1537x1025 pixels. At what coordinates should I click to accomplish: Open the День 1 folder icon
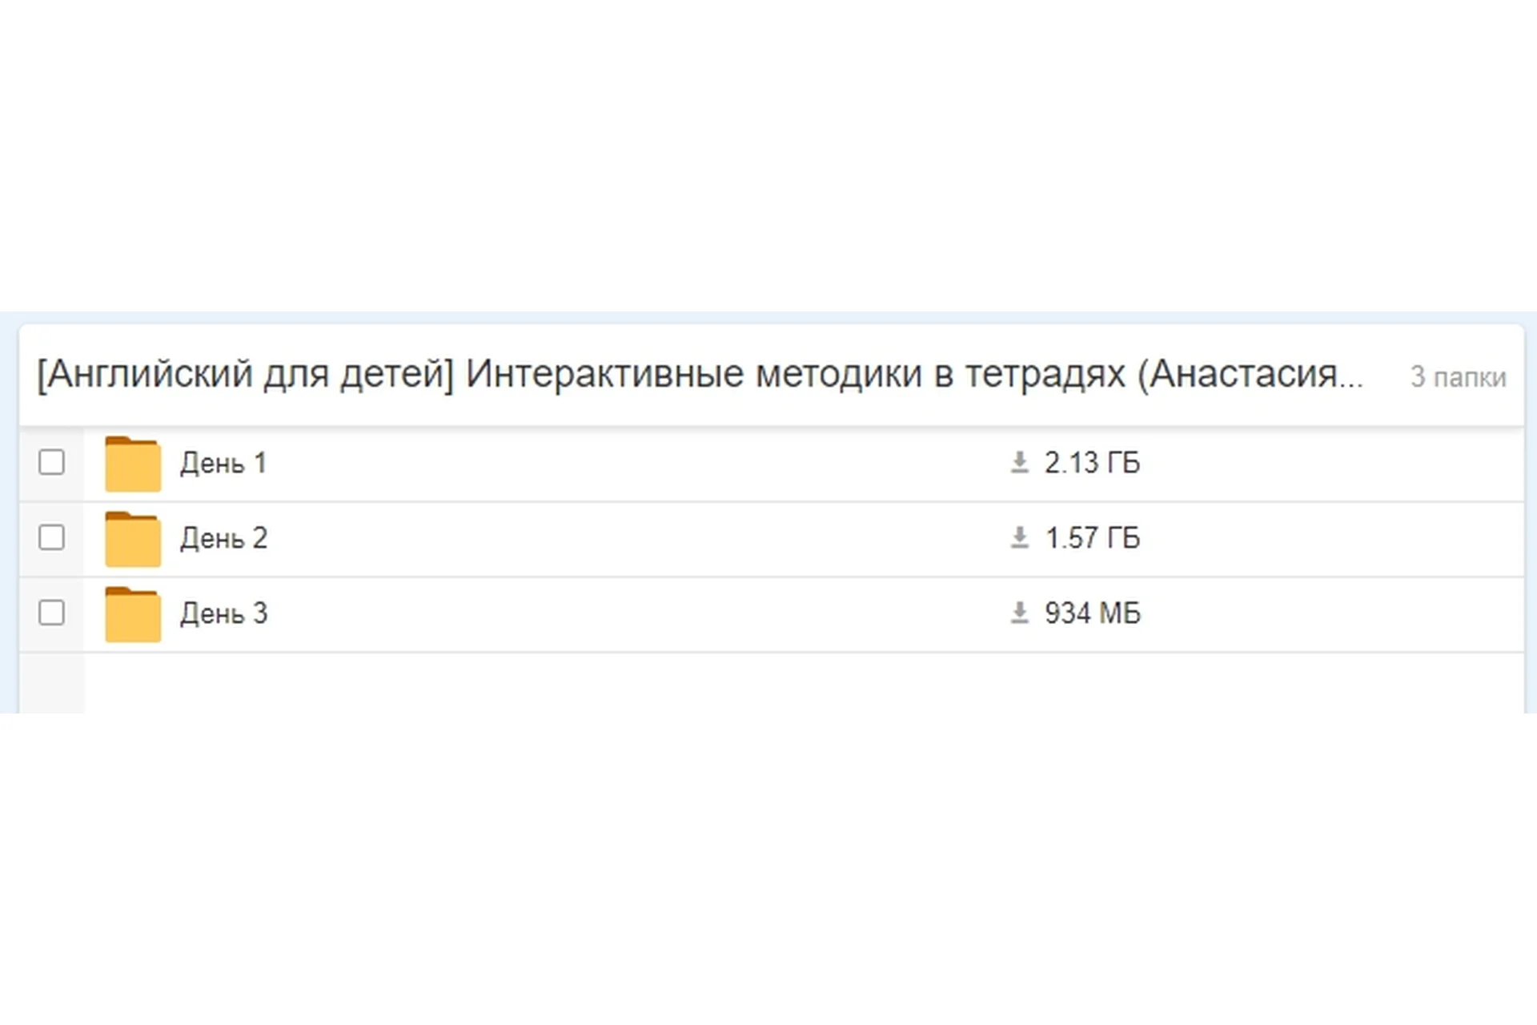[133, 464]
